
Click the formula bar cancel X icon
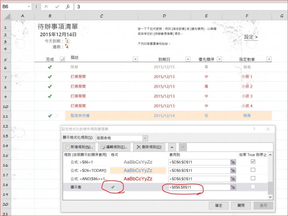pyautogui.click(x=46, y=7)
